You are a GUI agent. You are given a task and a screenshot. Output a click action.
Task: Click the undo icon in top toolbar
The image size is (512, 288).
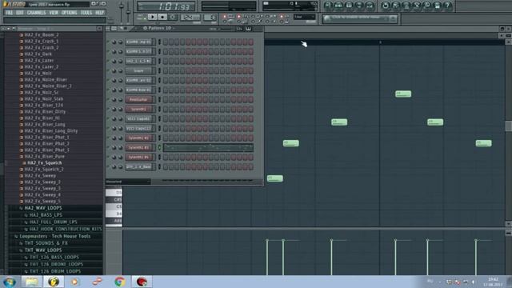[386, 6]
